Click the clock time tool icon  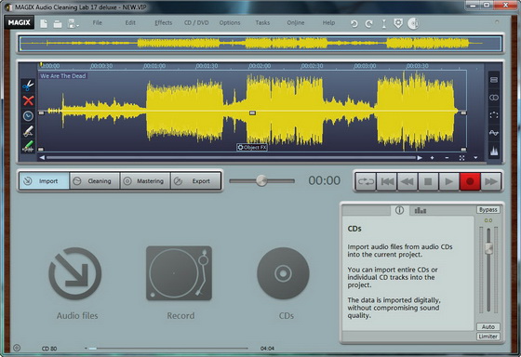(28, 115)
